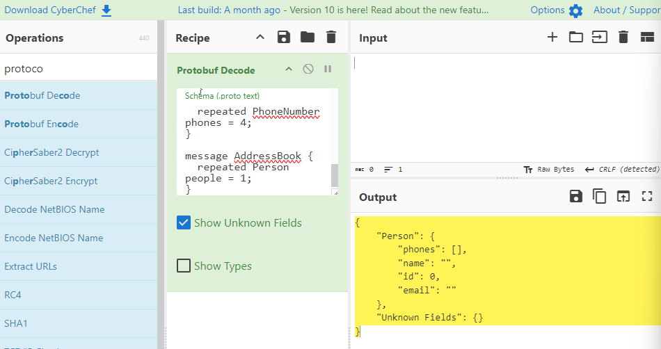Copy raw output to clipboard

599,197
